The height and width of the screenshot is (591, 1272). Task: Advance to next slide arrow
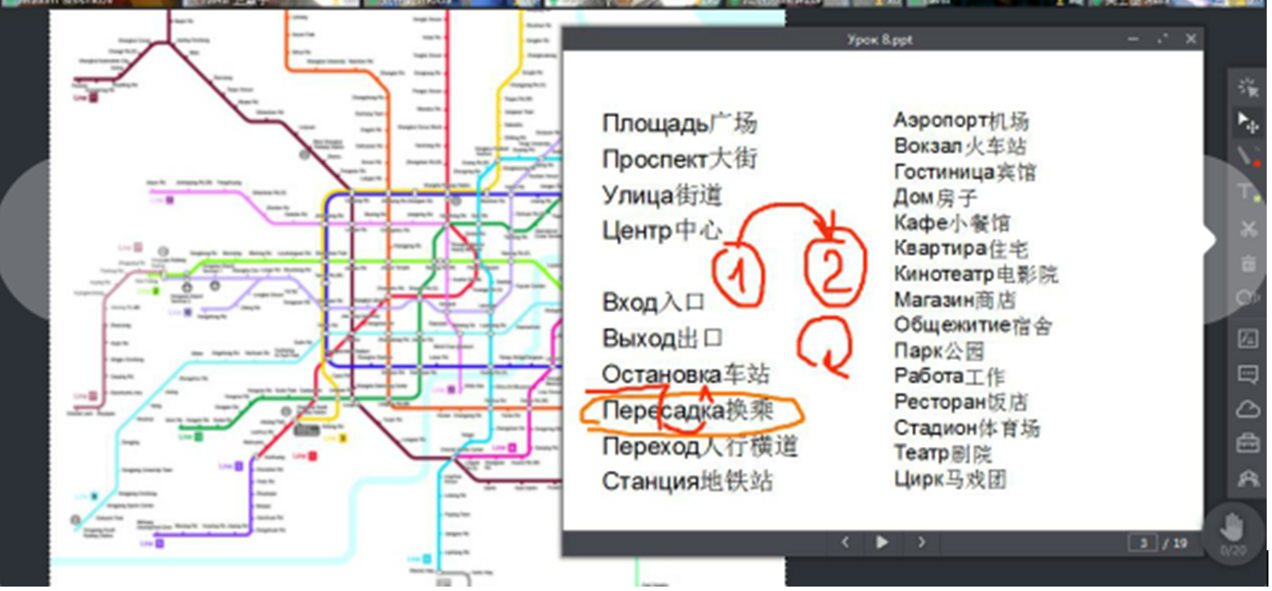pos(921,542)
